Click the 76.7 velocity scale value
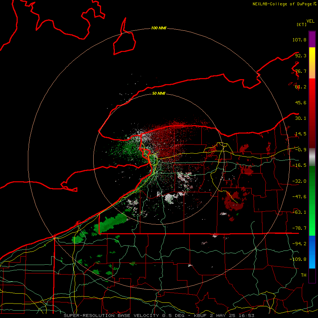318x318 pixels. (301, 71)
